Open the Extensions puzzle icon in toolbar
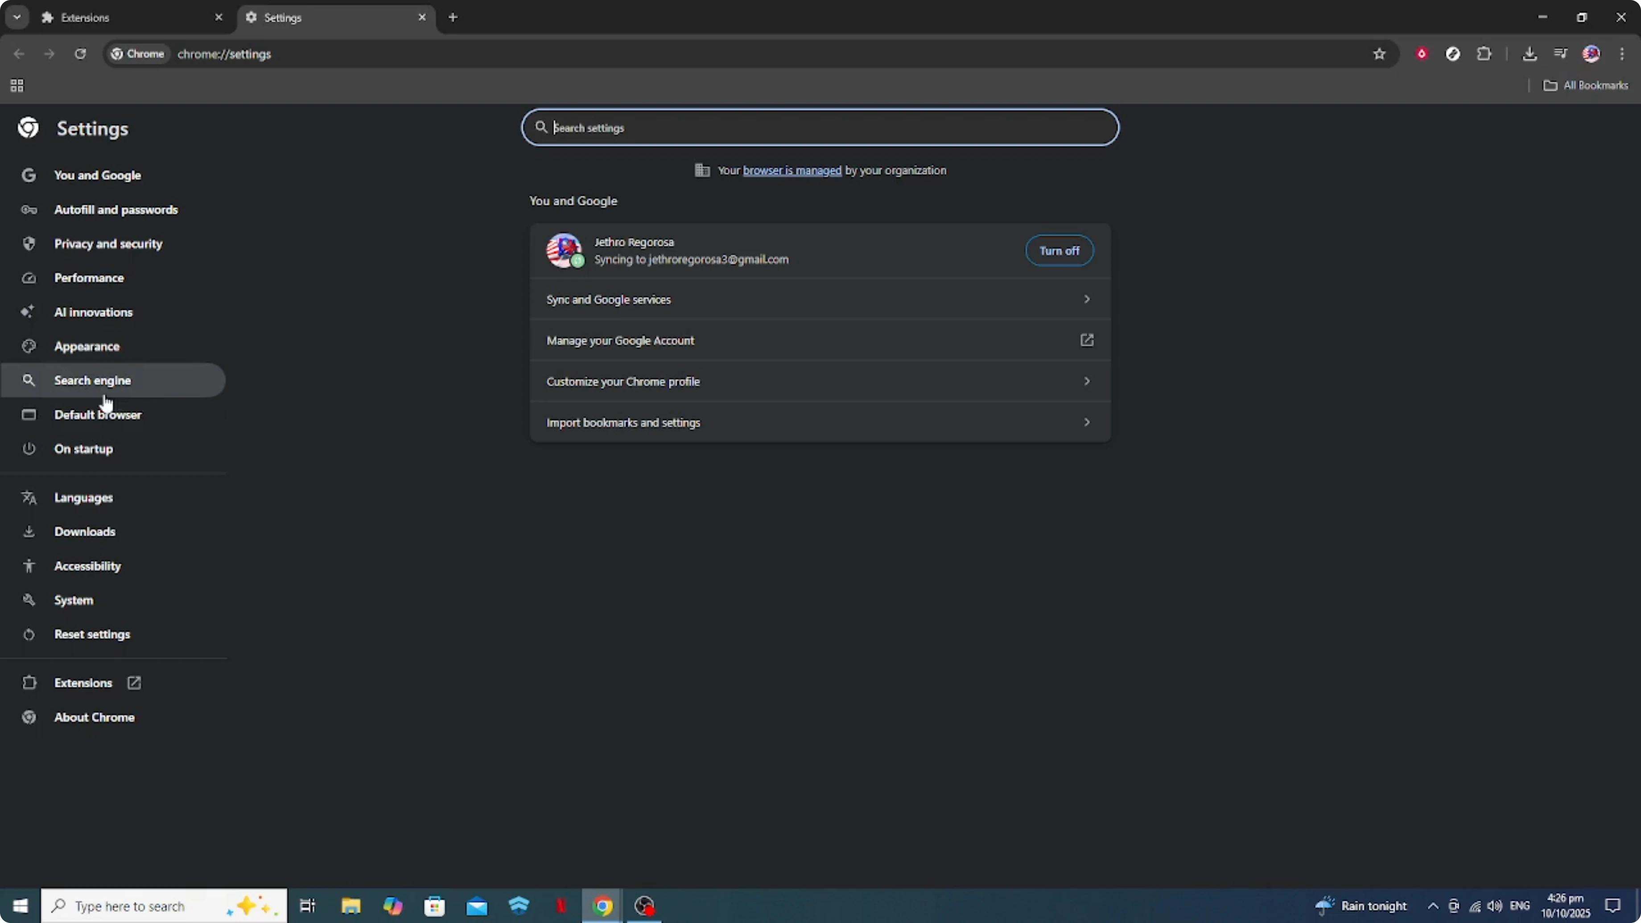 tap(1484, 54)
